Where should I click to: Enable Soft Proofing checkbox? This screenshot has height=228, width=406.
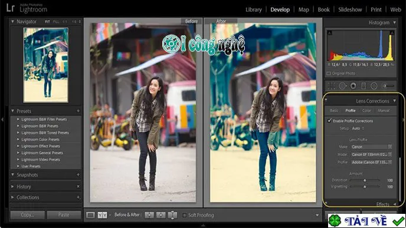[184, 215]
